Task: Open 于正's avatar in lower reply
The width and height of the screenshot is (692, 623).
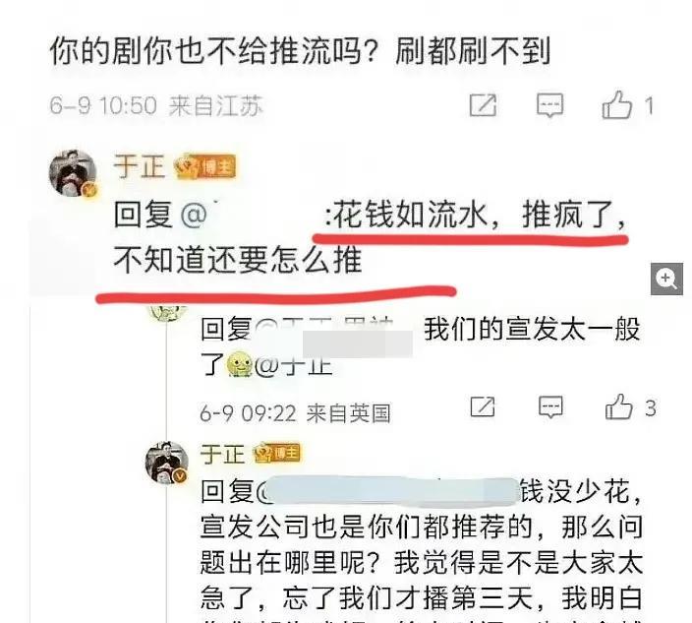Action: [x=167, y=463]
